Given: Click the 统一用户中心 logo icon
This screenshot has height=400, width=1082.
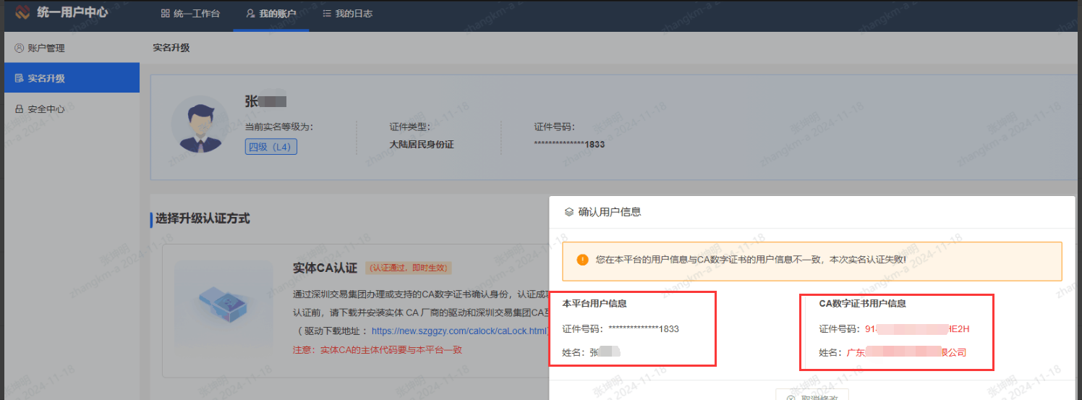Looking at the screenshot, I should click(22, 13).
